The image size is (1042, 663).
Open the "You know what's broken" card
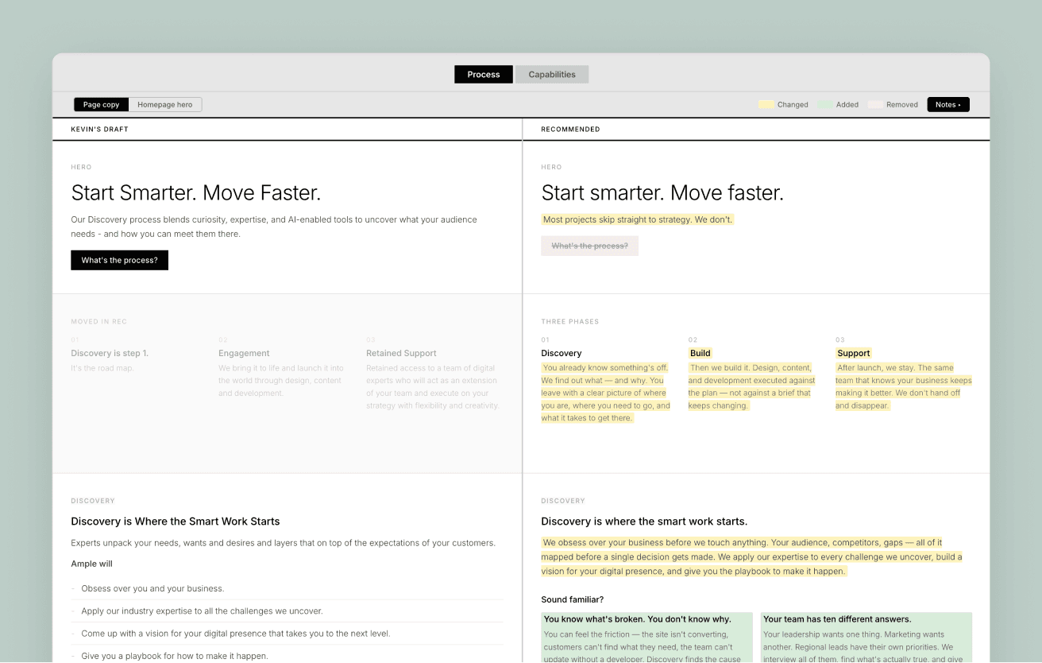pos(646,637)
